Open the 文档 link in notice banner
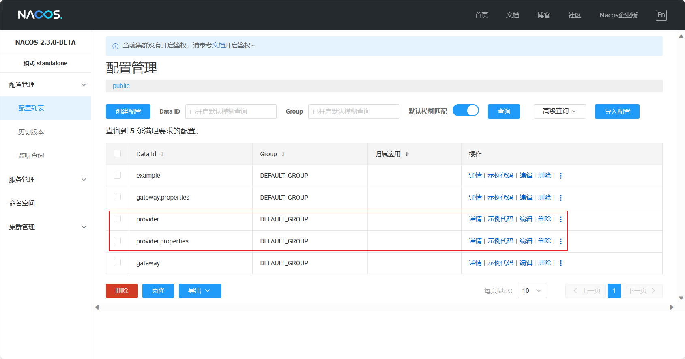 coord(219,45)
